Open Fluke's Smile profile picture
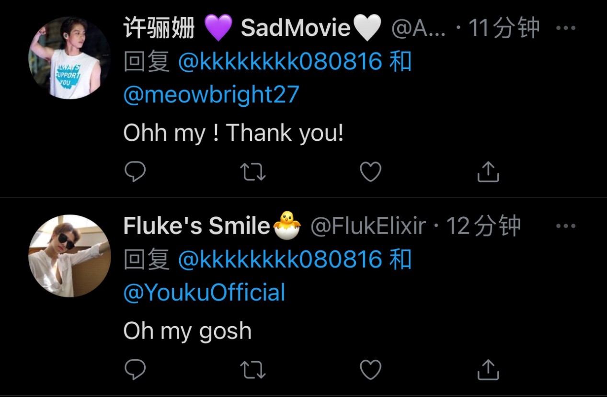Viewport: 607px width, 397px height. (x=69, y=256)
